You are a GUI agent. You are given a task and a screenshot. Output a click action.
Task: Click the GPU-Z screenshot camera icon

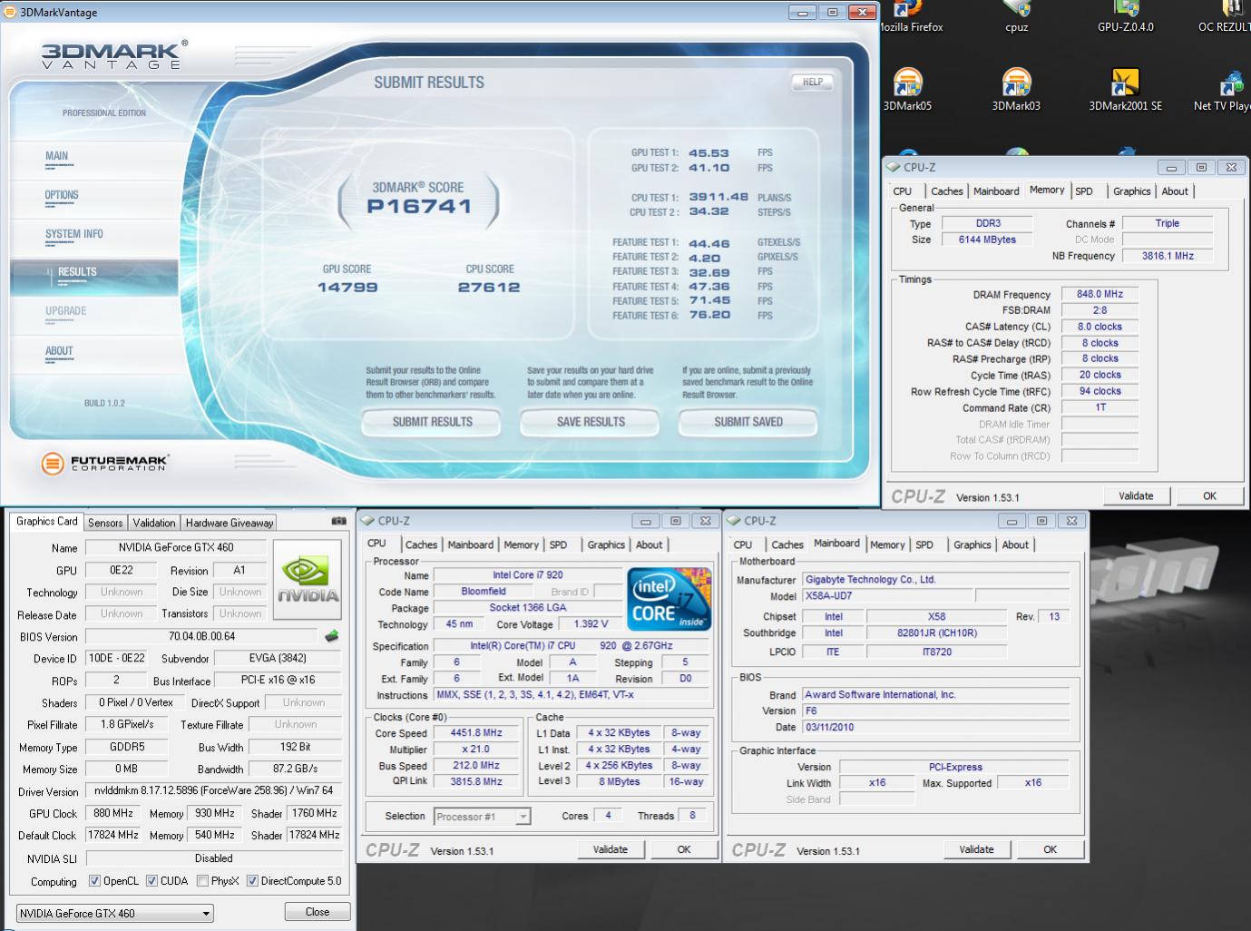pyautogui.click(x=338, y=522)
